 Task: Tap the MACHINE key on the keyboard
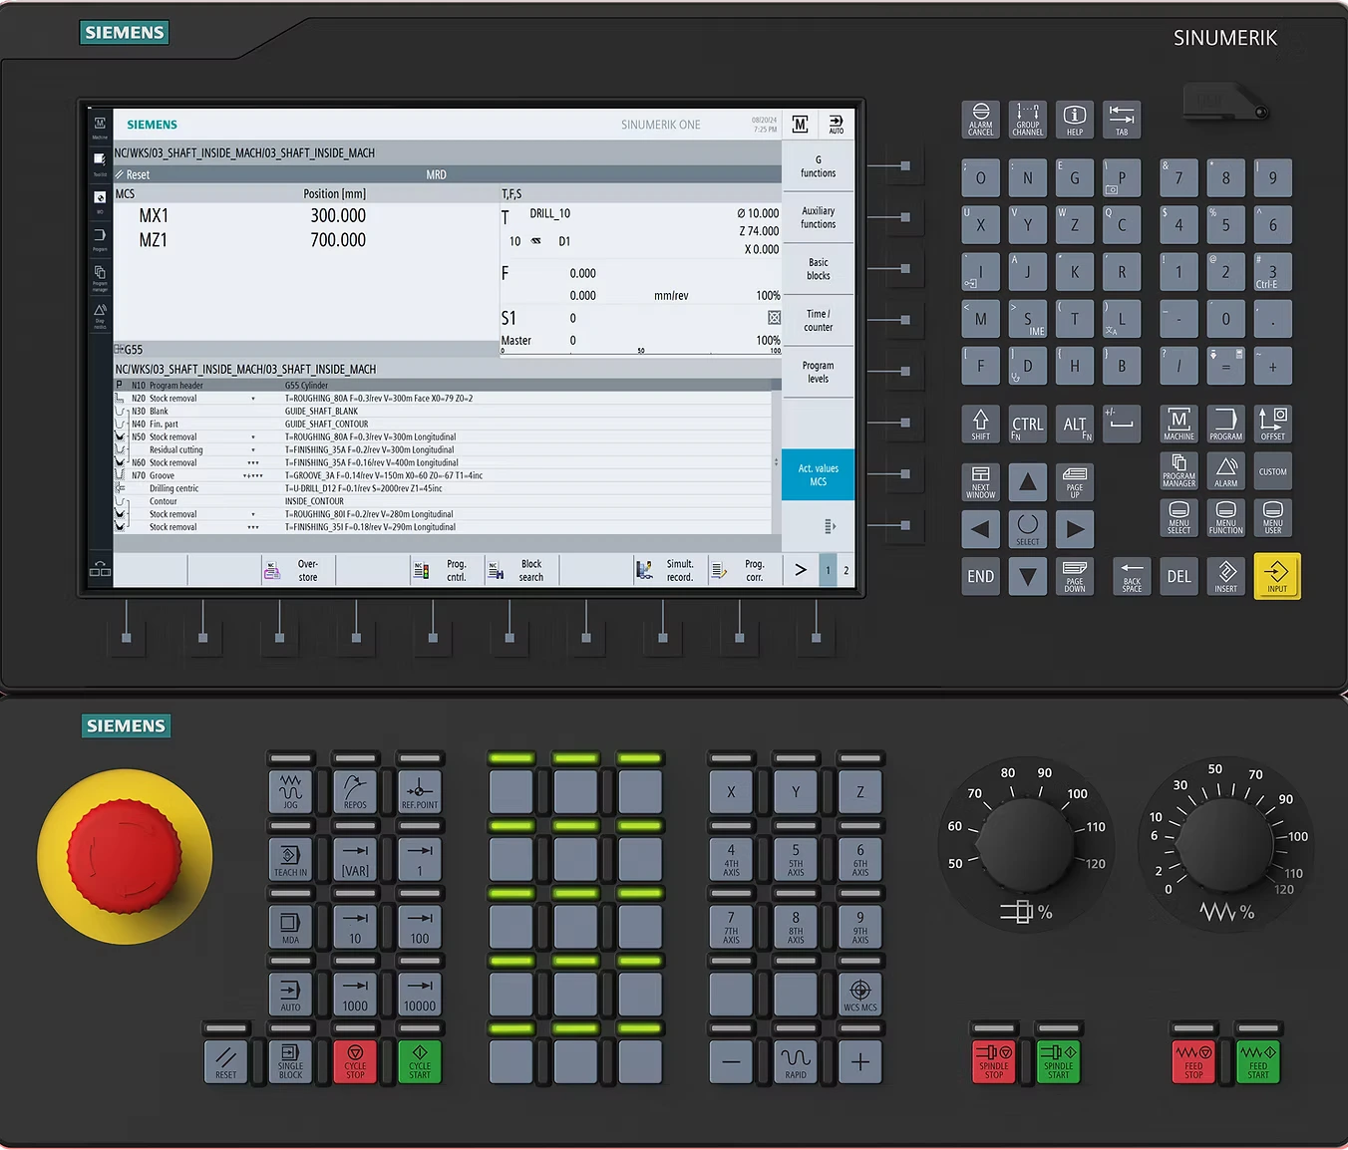1179,424
